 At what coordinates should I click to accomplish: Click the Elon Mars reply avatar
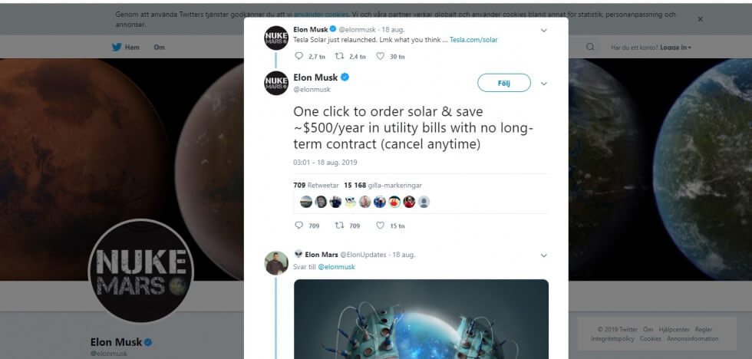click(x=276, y=263)
